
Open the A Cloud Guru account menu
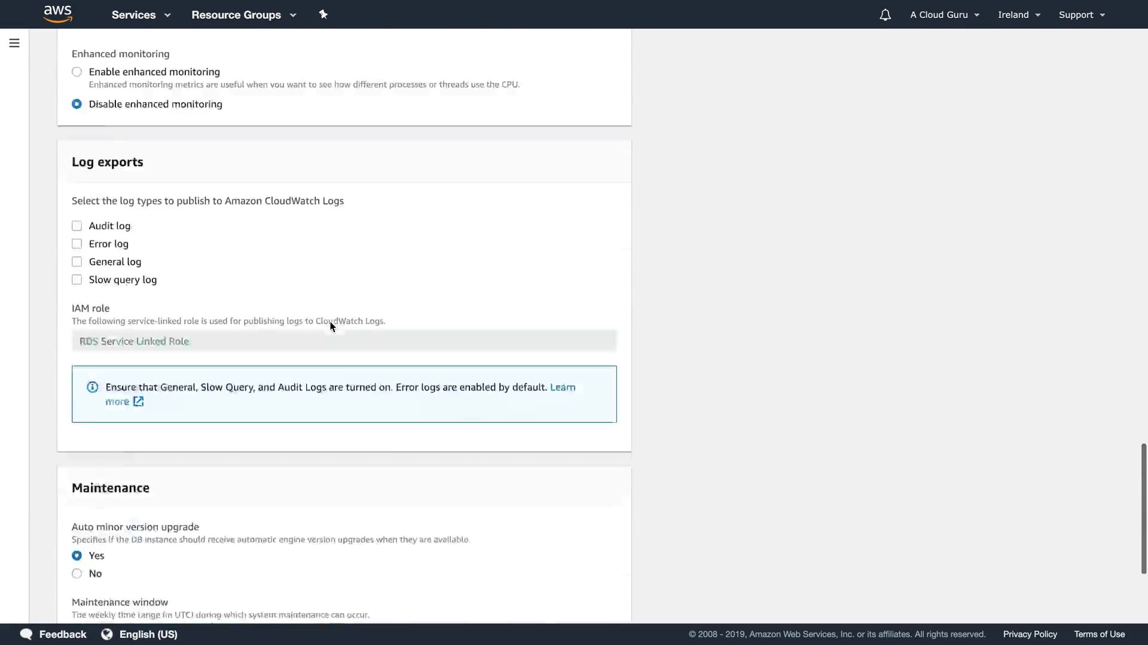click(945, 15)
